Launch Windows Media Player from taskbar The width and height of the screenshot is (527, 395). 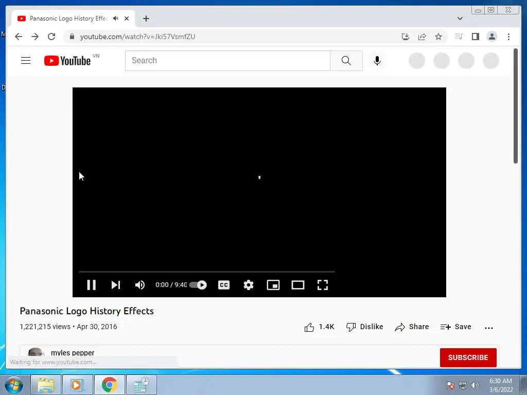(x=77, y=385)
